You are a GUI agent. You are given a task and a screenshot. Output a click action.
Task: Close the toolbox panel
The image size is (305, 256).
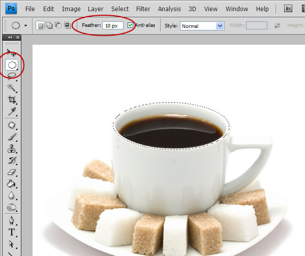(18, 37)
